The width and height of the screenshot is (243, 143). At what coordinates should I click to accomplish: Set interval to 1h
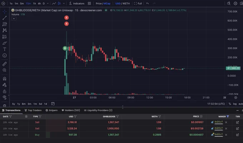click(34, 4)
